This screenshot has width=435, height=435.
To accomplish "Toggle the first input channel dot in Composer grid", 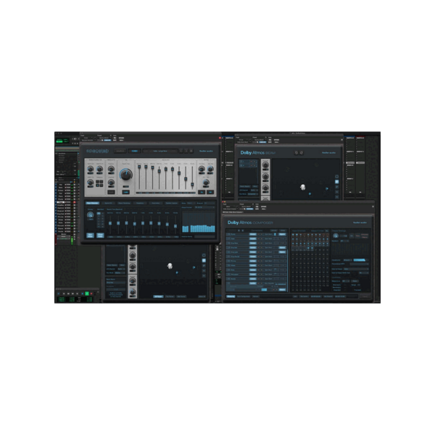I will [x=293, y=235].
